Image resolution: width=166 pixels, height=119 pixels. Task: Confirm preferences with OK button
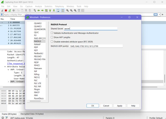click(x=93, y=106)
